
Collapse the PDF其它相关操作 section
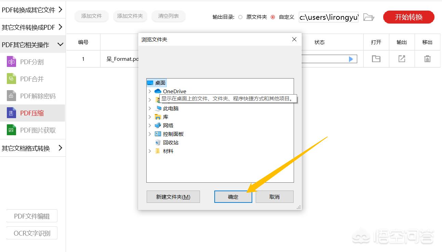pos(32,44)
